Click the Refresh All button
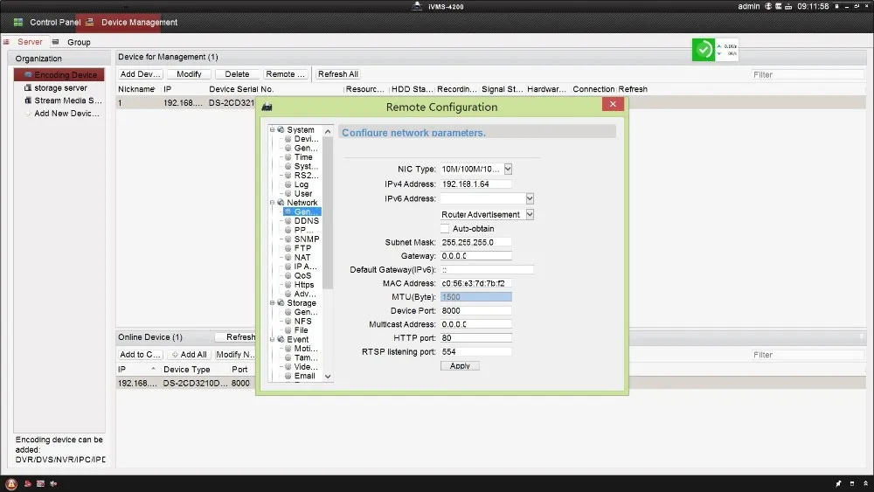Screen dimensions: 874x492 (x=338, y=74)
